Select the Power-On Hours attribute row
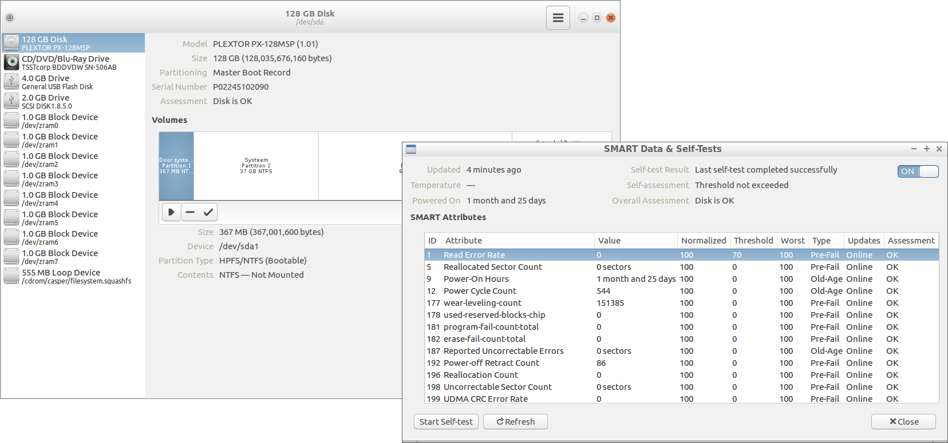948x443 pixels. tap(682, 279)
